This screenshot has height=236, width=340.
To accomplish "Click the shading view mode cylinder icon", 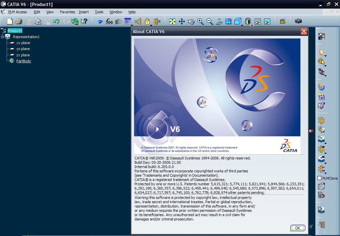I will (248, 21).
